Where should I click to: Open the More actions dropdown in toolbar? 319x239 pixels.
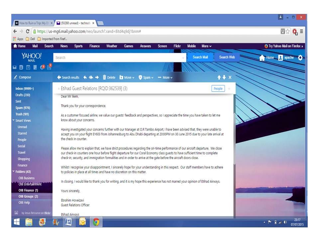(165, 77)
